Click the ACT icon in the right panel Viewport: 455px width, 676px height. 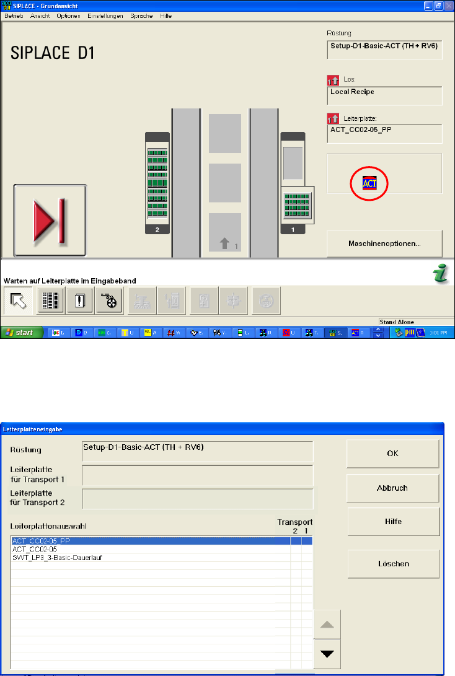coord(369,183)
